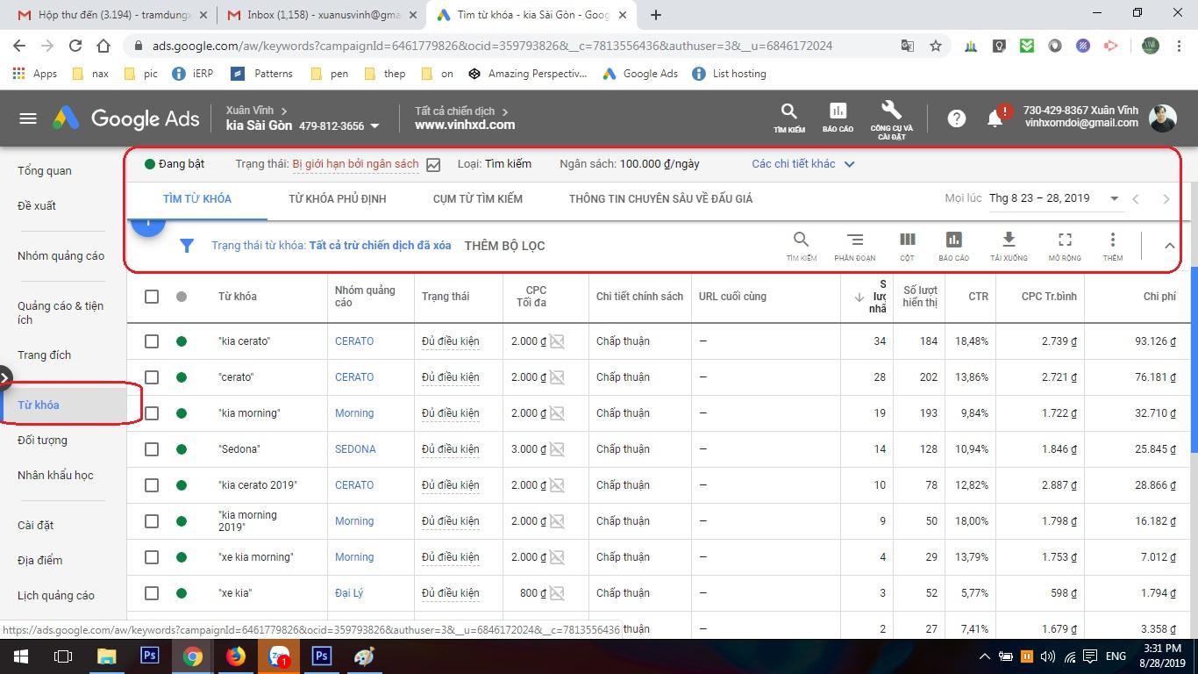Screen dimensions: 1198x674
Task: Tick the checkbox for "kia cerato" keyword
Action: (x=152, y=341)
